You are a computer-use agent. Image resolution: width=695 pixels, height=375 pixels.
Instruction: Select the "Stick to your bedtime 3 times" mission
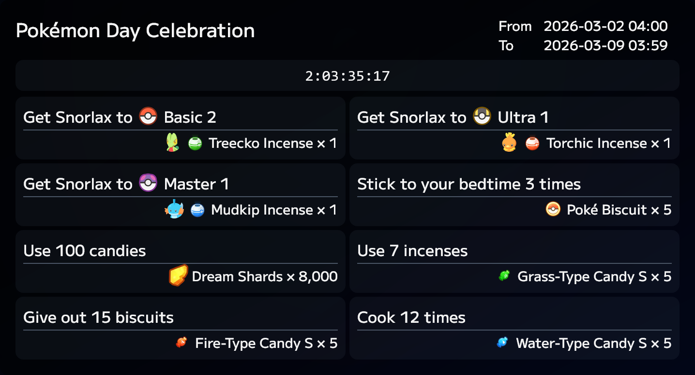[468, 184]
